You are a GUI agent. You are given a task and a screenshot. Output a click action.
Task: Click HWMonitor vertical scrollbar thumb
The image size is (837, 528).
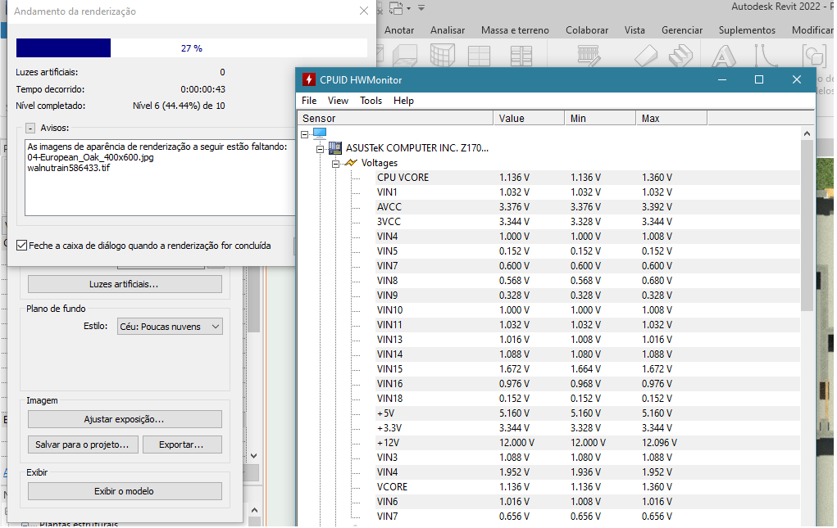click(807, 227)
